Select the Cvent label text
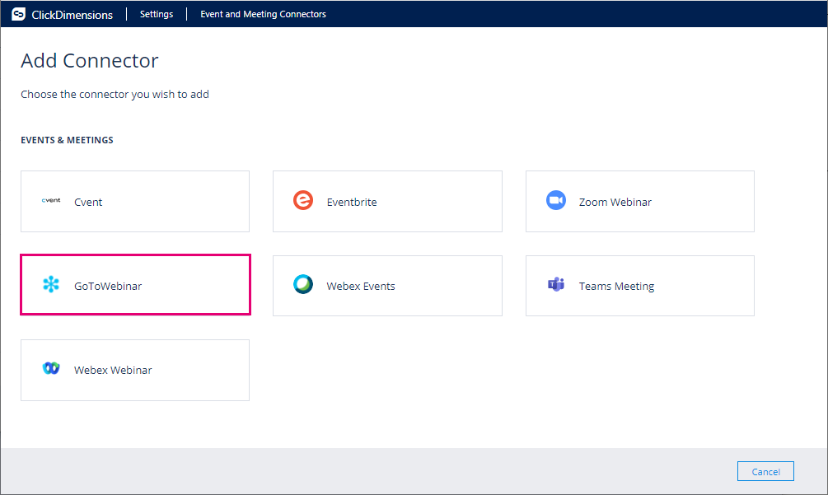828x495 pixels. 88,202
